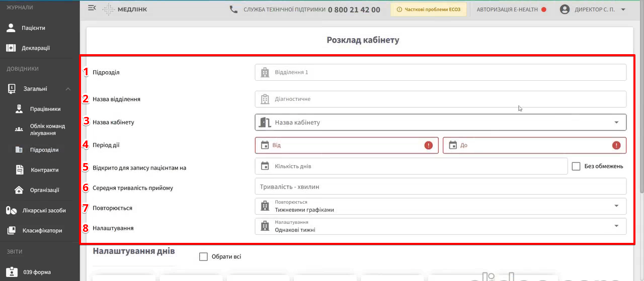This screenshot has height=281, width=644.
Task: Click the Розклад кабінету heading
Action: coord(363,40)
